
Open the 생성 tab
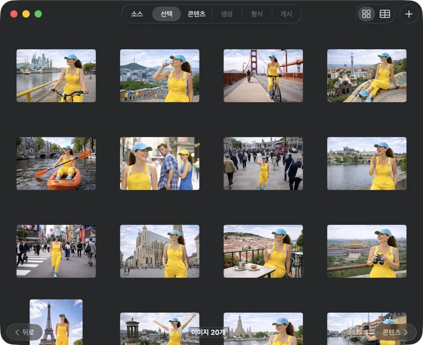pyautogui.click(x=227, y=14)
